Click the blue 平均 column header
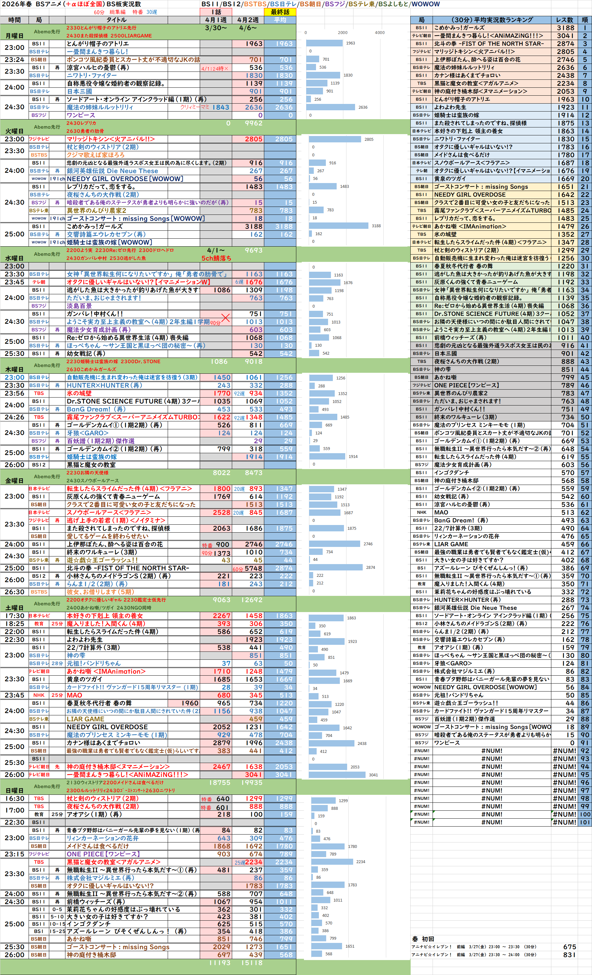 (279, 20)
